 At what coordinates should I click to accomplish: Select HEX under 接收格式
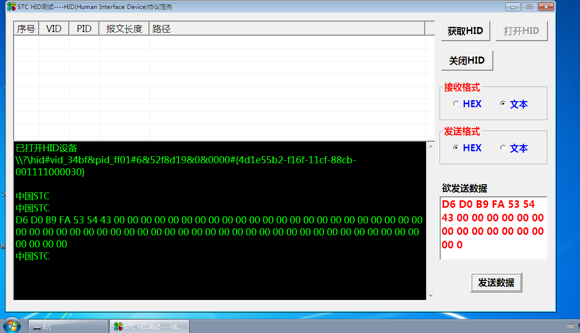click(467, 104)
